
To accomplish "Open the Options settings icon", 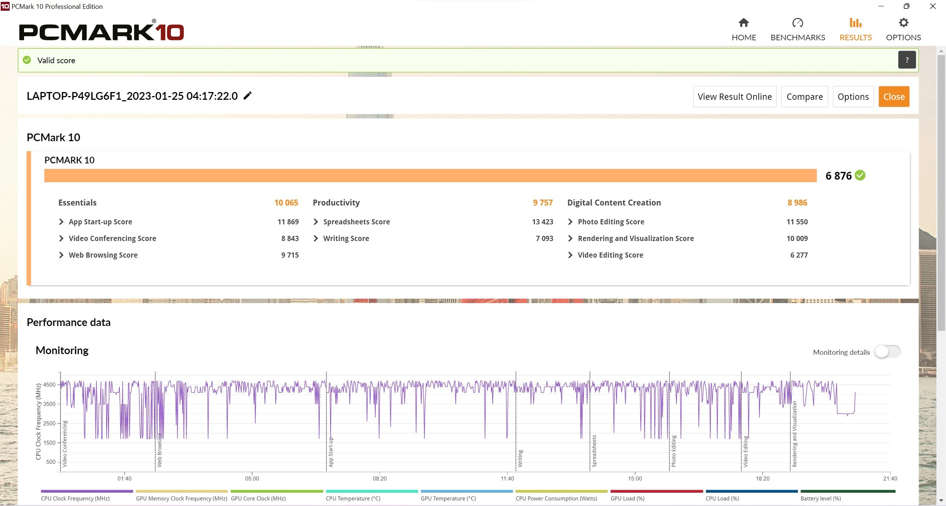I will pyautogui.click(x=903, y=23).
